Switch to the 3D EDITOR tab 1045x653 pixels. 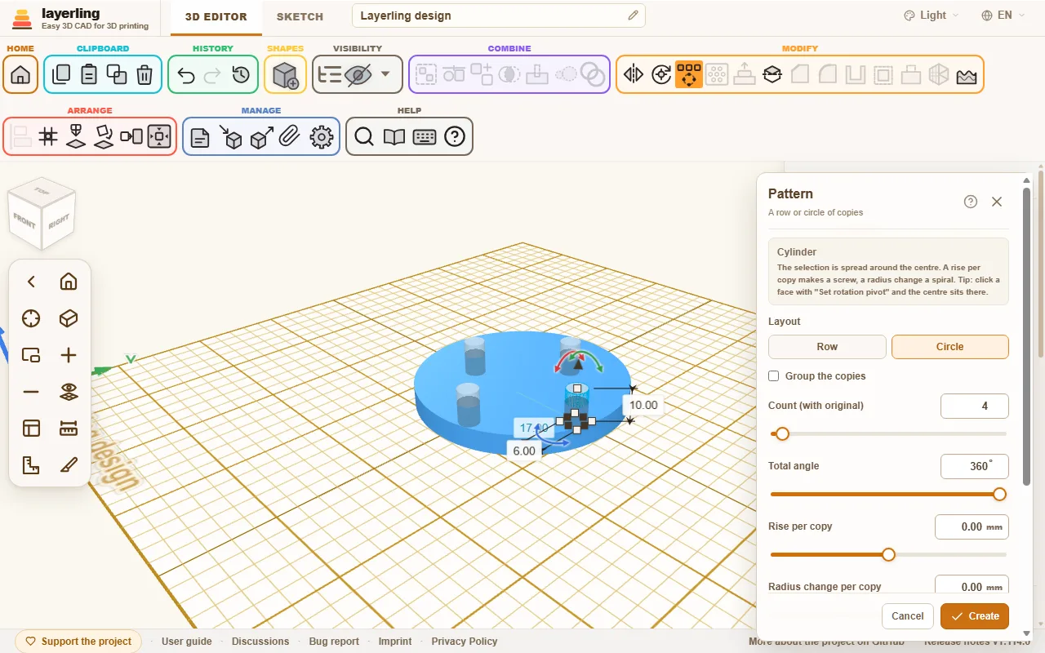217,16
